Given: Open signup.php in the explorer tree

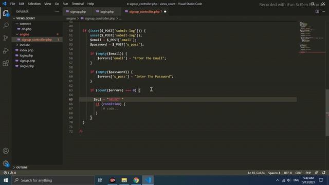Looking at the screenshot, I should point(27,61).
